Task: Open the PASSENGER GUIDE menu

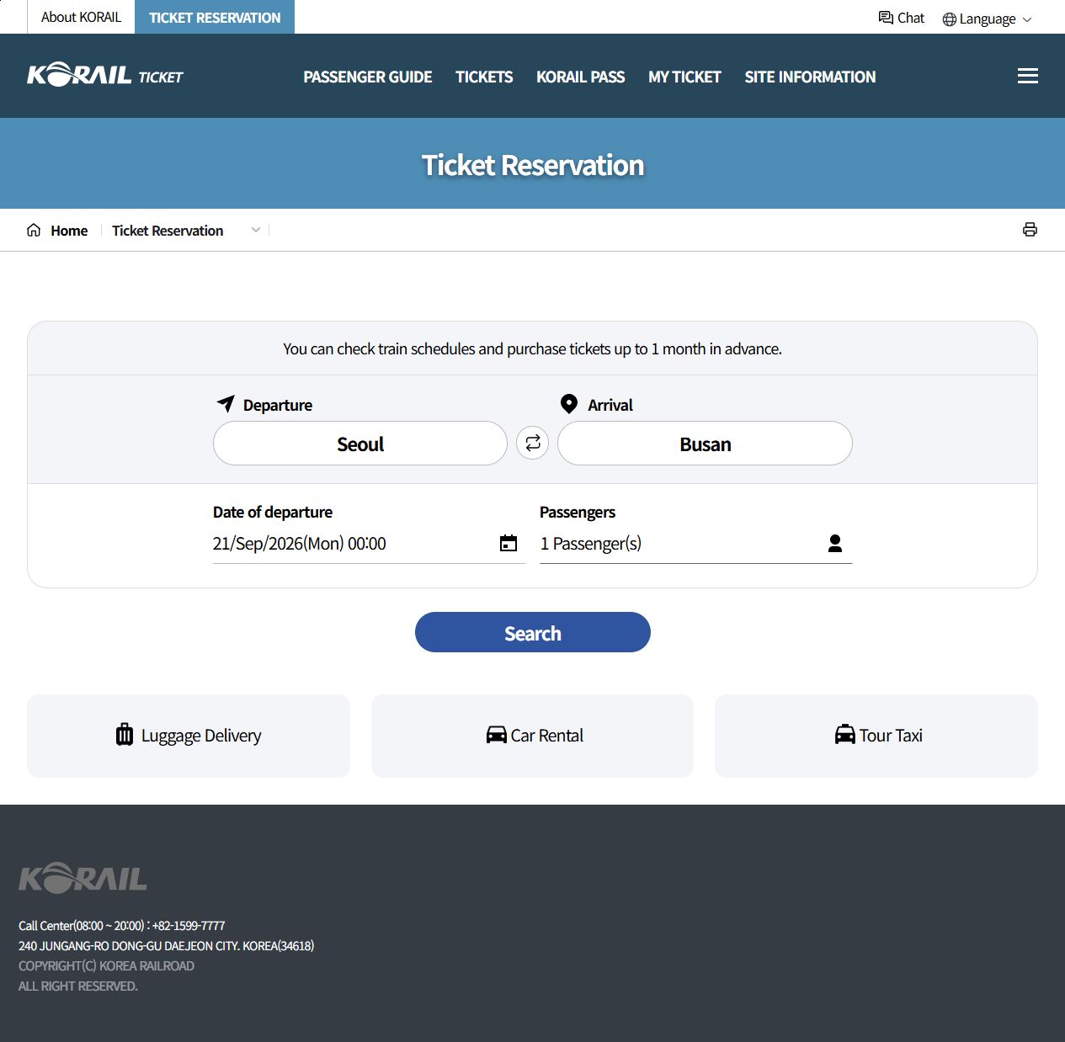Action: click(368, 77)
